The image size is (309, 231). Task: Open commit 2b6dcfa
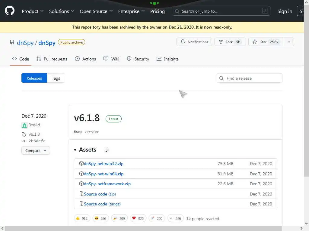click(37, 141)
